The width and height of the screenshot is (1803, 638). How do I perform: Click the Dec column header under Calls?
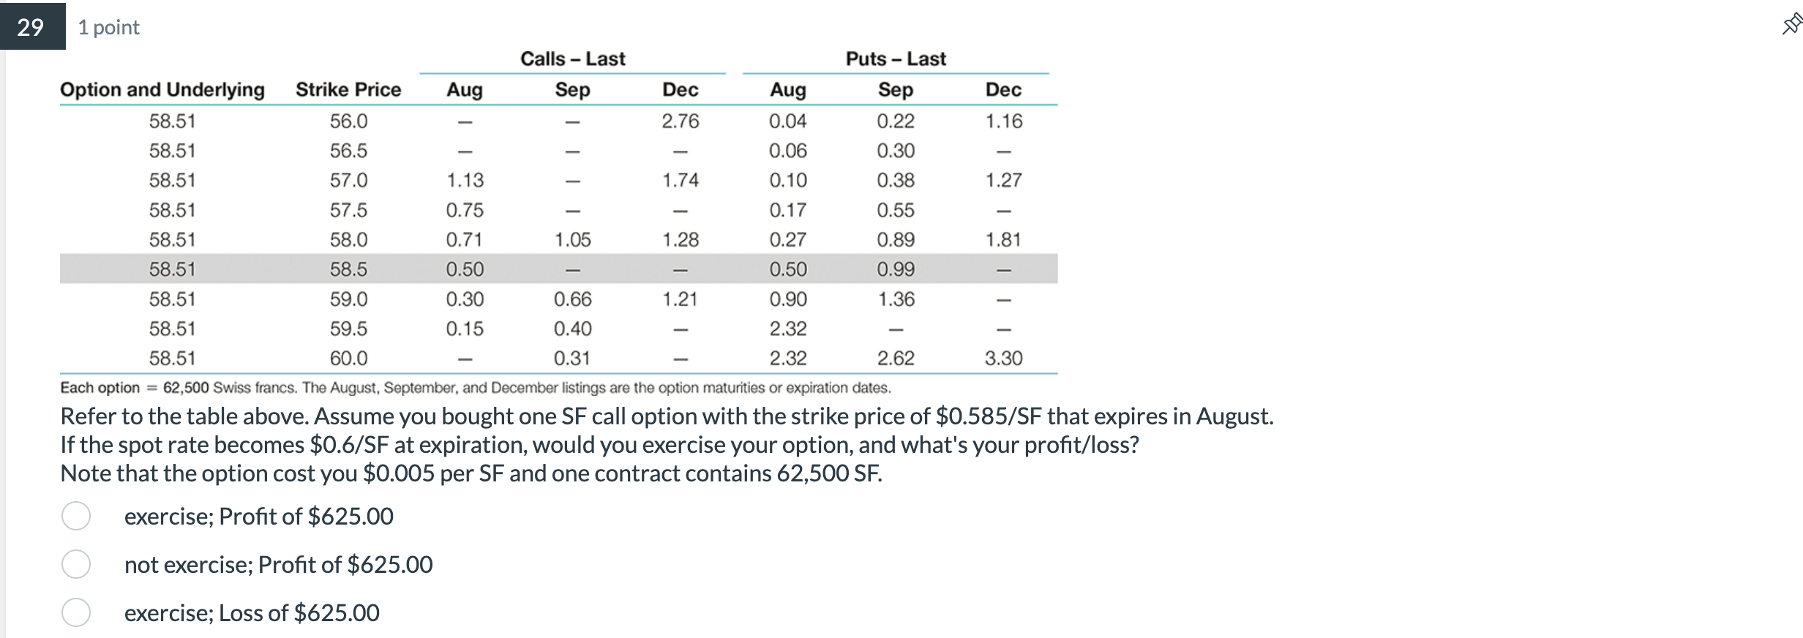(681, 89)
